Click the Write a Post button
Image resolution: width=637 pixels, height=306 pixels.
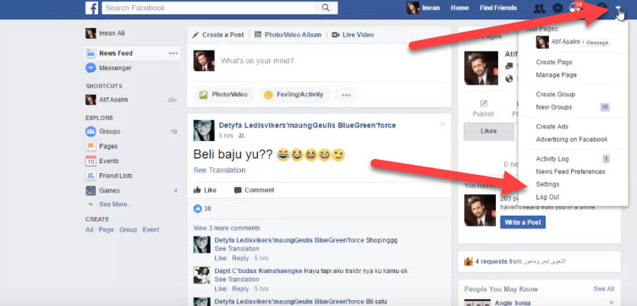(x=523, y=222)
